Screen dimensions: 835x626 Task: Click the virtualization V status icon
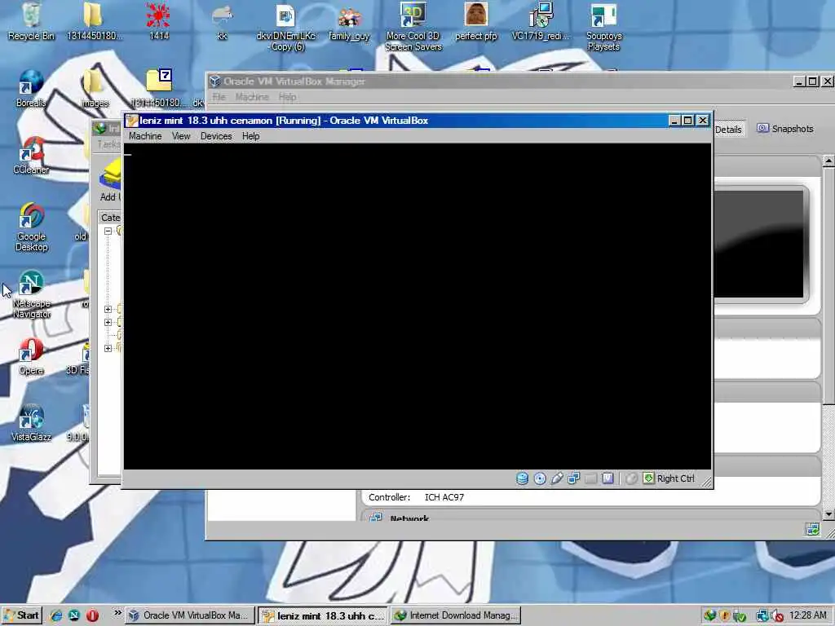pyautogui.click(x=607, y=478)
